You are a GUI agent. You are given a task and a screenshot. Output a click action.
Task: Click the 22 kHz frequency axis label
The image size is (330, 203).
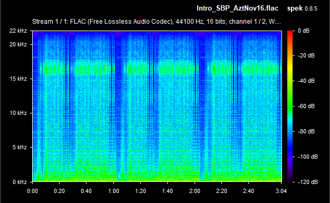[18, 31]
